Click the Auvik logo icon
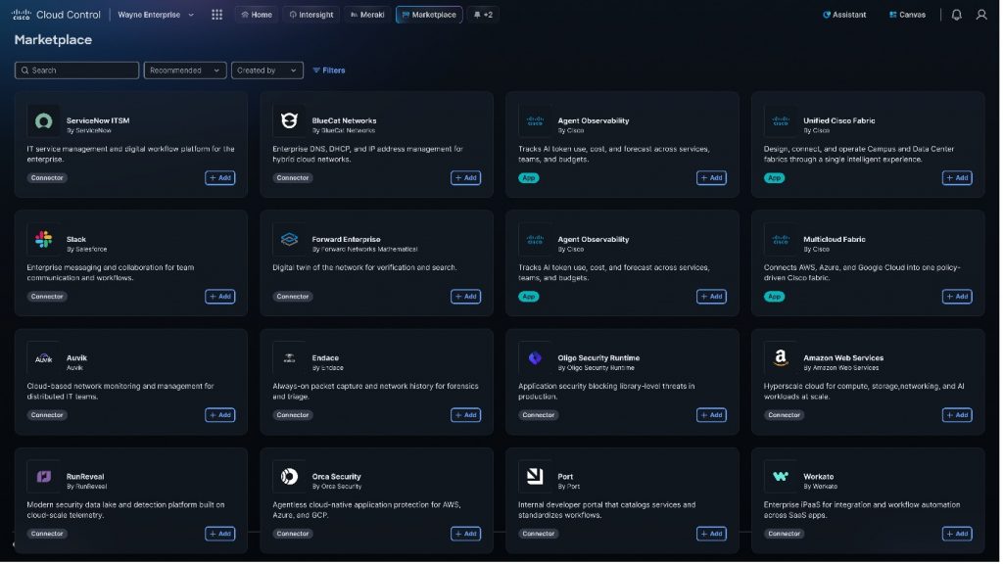 pyautogui.click(x=43, y=358)
